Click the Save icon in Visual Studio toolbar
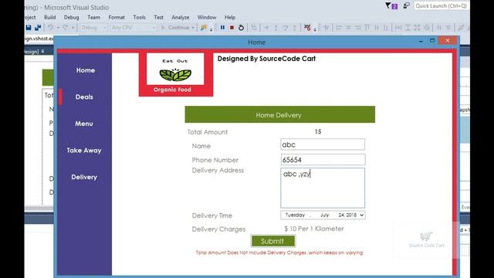Image resolution: width=494 pixels, height=278 pixels. click(29, 28)
